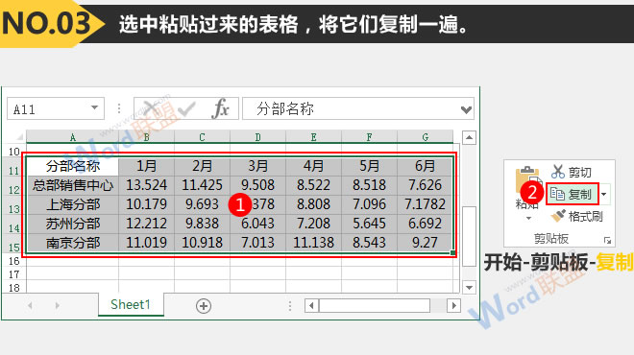Open the Copy dropdown arrow
634x355 pixels.
(x=603, y=194)
